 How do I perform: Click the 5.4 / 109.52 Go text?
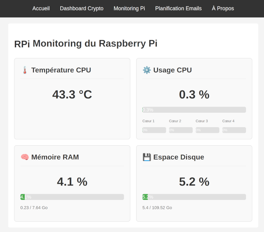pos(157,208)
